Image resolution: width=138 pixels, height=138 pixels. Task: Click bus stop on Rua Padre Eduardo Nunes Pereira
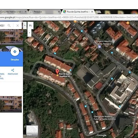coord(55,53)
